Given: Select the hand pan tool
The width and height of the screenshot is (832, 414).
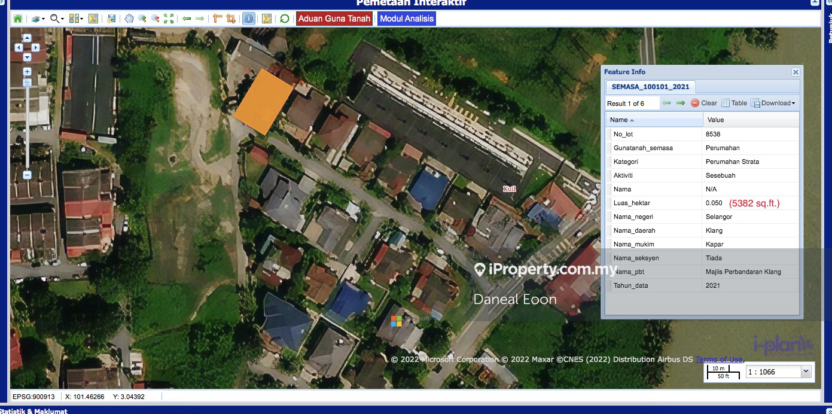Looking at the screenshot, I should [x=129, y=19].
